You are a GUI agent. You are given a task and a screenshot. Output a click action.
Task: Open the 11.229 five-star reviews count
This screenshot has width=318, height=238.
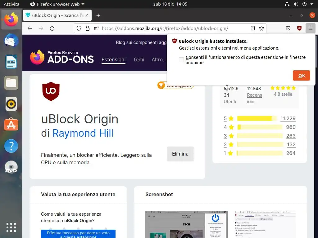point(288,118)
